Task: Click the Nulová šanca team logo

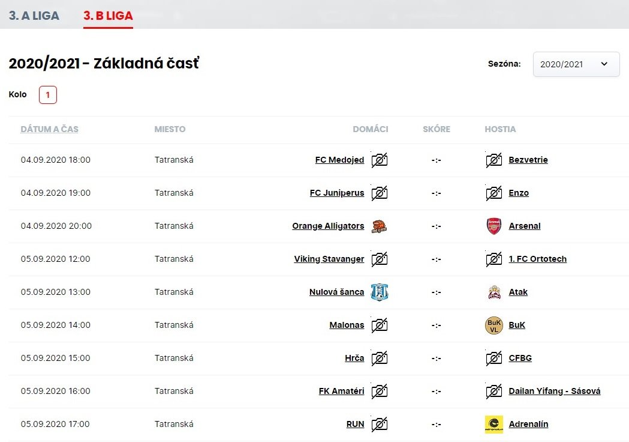Action: pyautogui.click(x=379, y=292)
